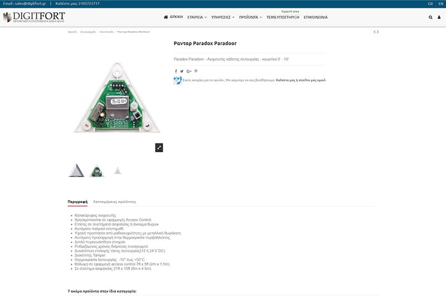Click the home icon beside ΑΡΧΙΚΗ

[x=166, y=17]
